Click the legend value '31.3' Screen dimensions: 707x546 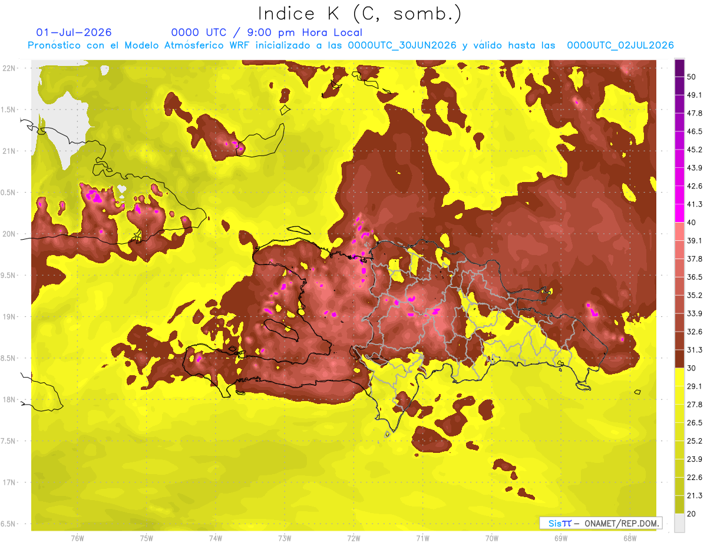click(695, 350)
